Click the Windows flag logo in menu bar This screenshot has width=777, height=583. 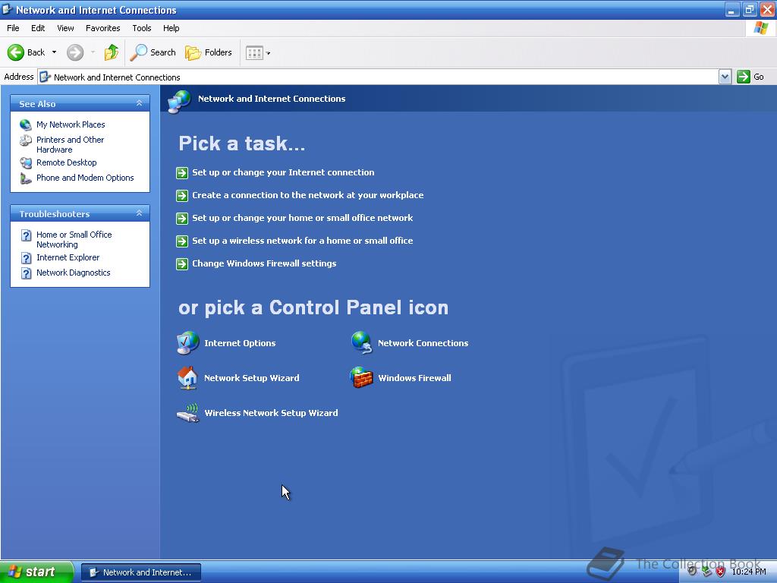(x=760, y=28)
